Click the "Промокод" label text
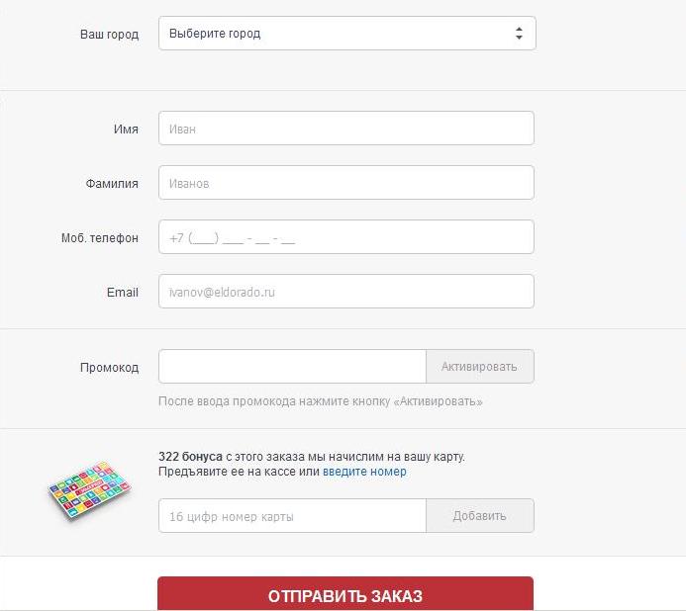Screen dimensions: 686x611 [x=109, y=367]
